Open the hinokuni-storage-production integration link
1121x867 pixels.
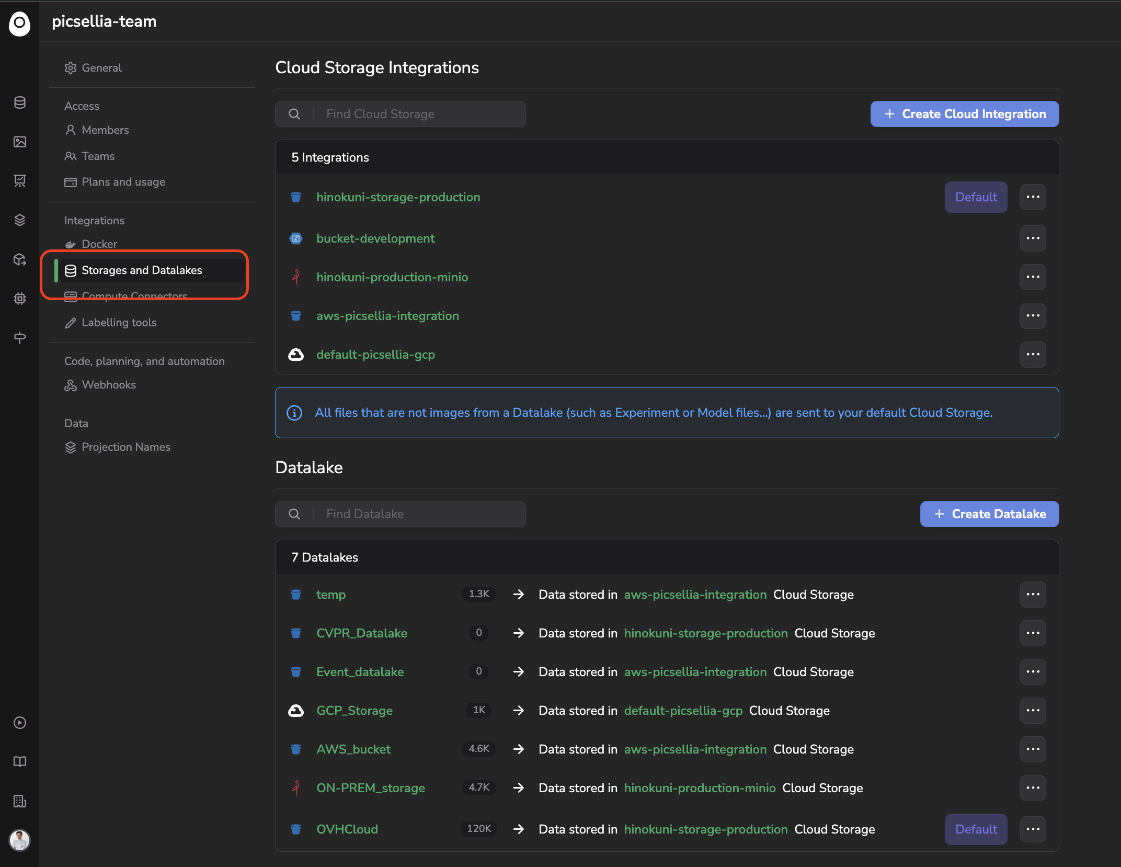coord(398,197)
